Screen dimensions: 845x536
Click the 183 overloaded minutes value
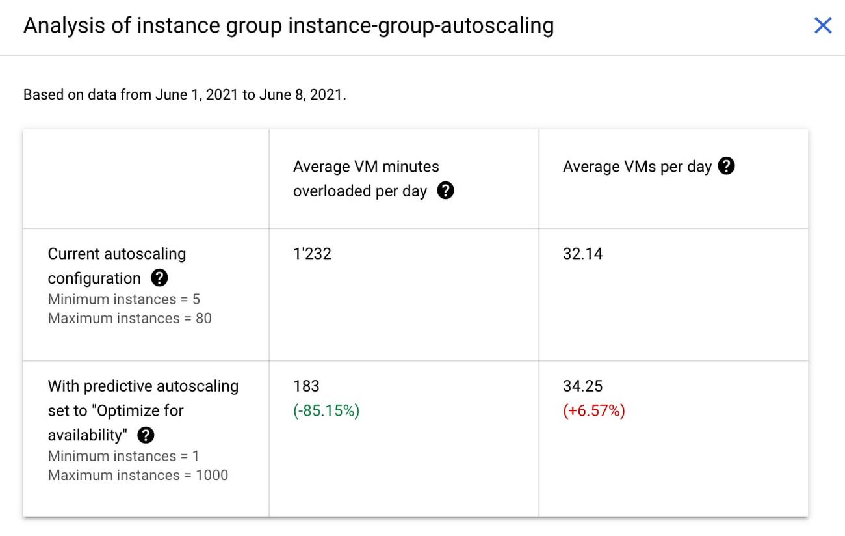(306, 386)
